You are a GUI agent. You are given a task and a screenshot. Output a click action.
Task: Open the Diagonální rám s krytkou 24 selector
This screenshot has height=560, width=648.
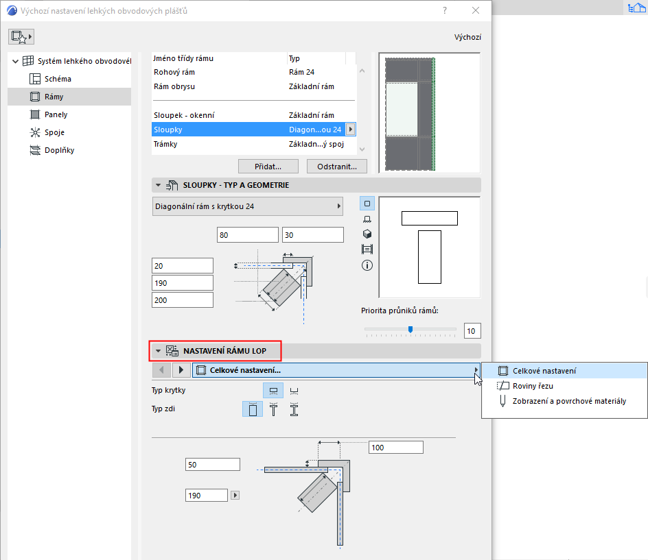247,206
